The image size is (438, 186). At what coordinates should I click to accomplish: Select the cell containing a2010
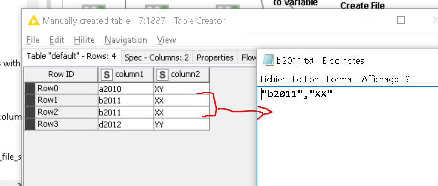125,89
